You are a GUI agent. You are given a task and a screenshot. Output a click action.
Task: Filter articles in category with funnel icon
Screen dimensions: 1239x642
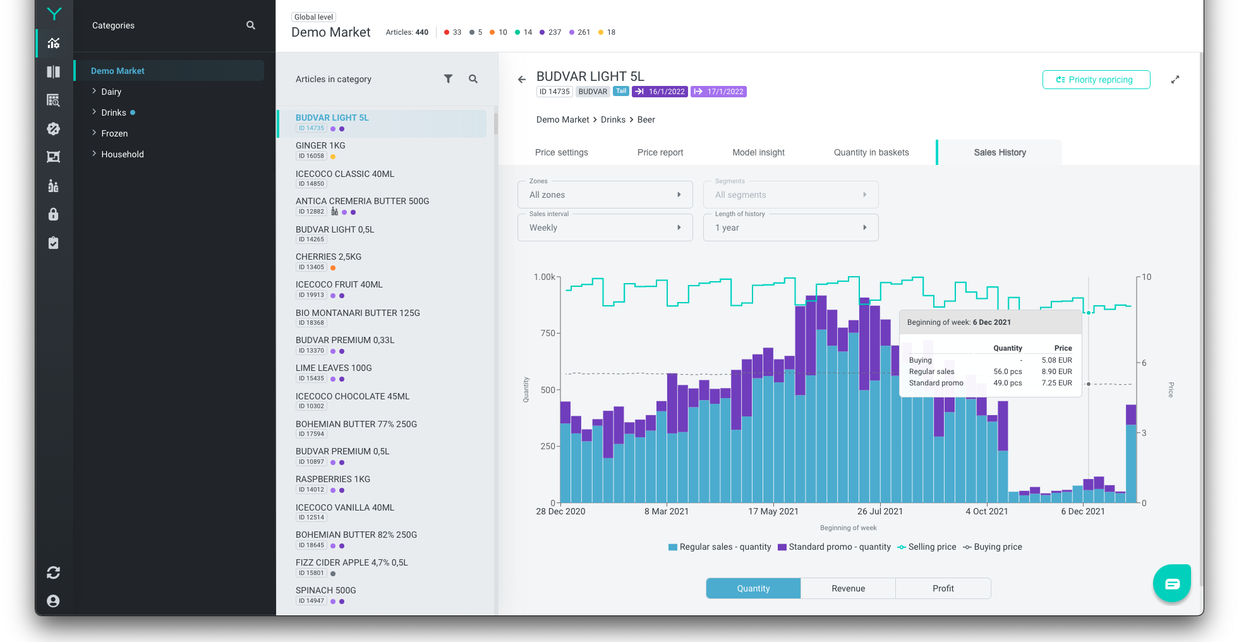[x=448, y=79]
